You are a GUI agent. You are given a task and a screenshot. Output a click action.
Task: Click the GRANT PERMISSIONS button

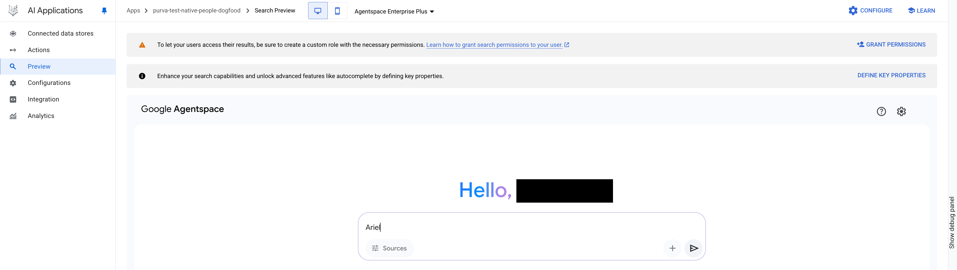pos(891,44)
